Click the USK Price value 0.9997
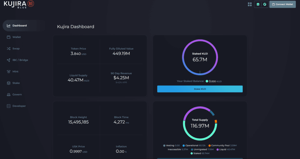The height and width of the screenshot is (159, 300). click(76, 151)
